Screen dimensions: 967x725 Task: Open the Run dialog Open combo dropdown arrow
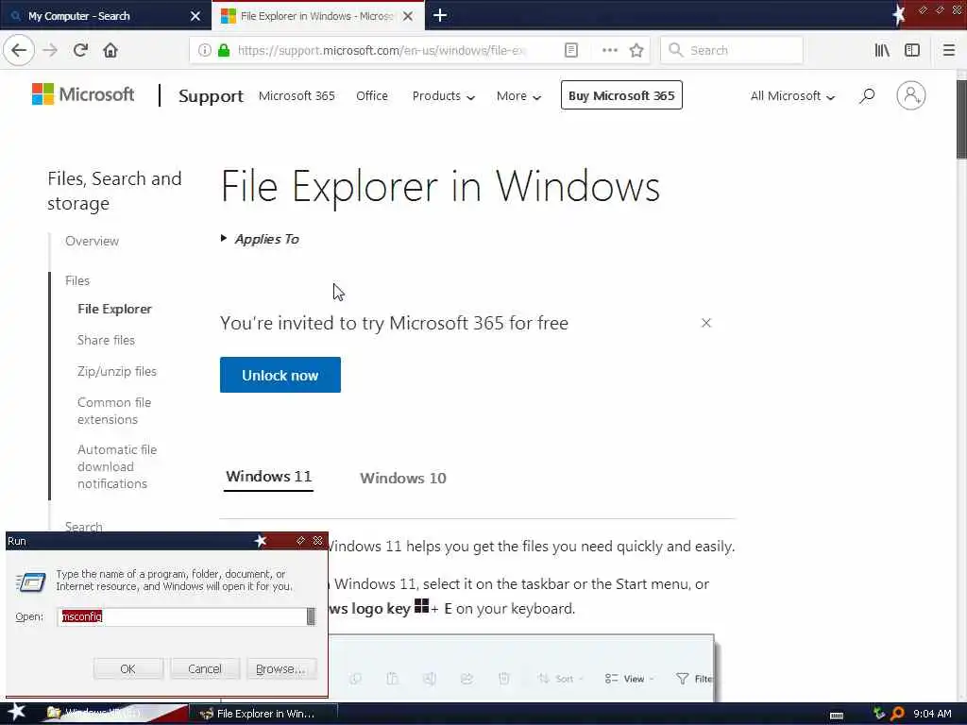coord(311,616)
